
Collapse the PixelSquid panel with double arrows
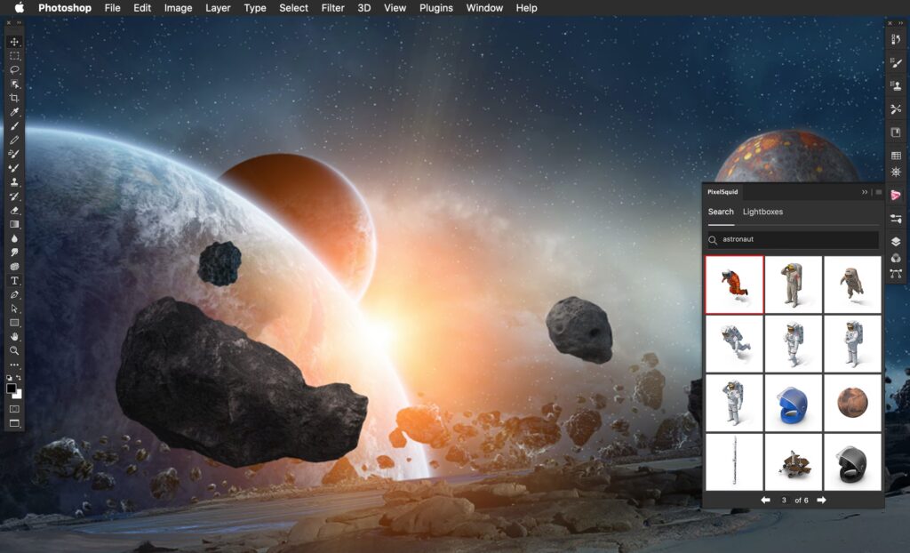[x=865, y=192]
